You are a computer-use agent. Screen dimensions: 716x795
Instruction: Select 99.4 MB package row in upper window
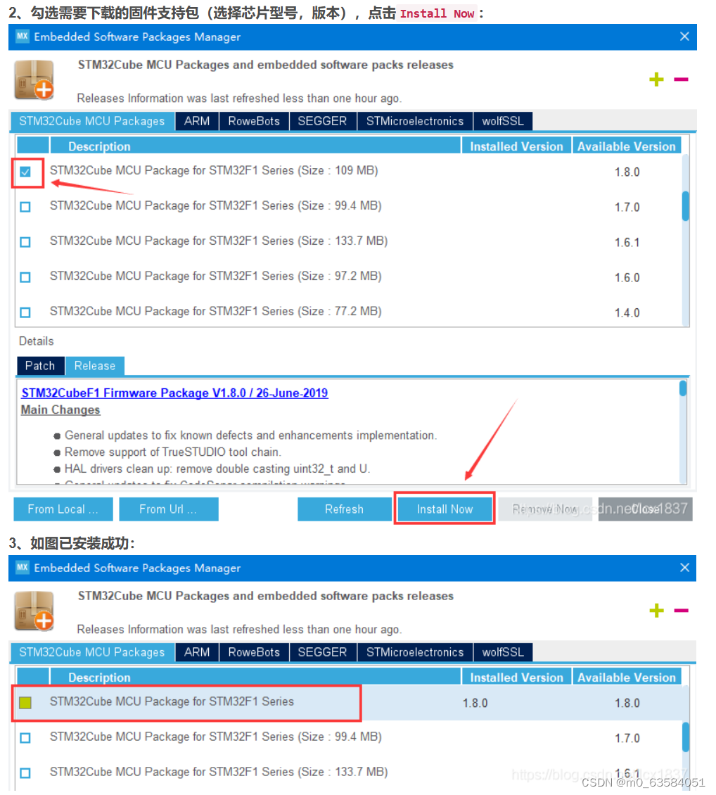[350, 206]
